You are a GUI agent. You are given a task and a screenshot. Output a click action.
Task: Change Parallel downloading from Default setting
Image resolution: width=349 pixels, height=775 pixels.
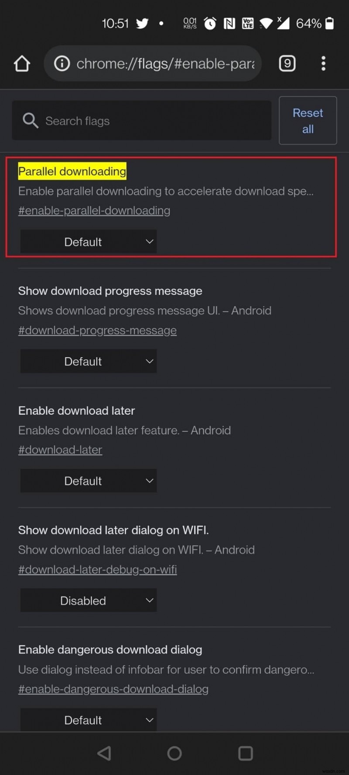(x=88, y=242)
